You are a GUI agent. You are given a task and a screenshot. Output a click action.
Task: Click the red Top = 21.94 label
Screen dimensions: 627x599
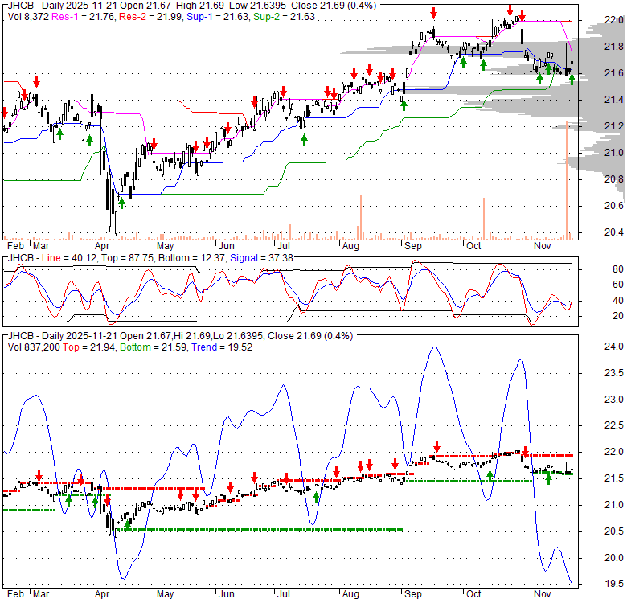click(89, 347)
